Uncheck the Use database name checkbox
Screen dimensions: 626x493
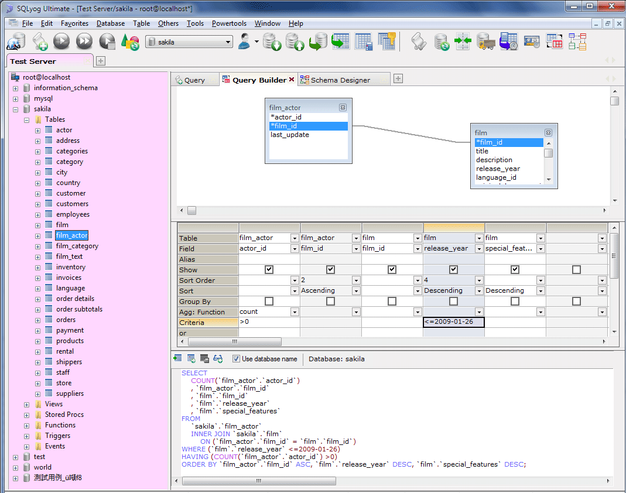[x=236, y=359]
